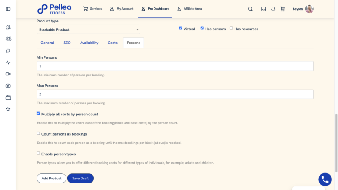Image resolution: width=338 pixels, height=190 pixels.
Task: Open the Pro Dashboard menu
Action: [155, 9]
